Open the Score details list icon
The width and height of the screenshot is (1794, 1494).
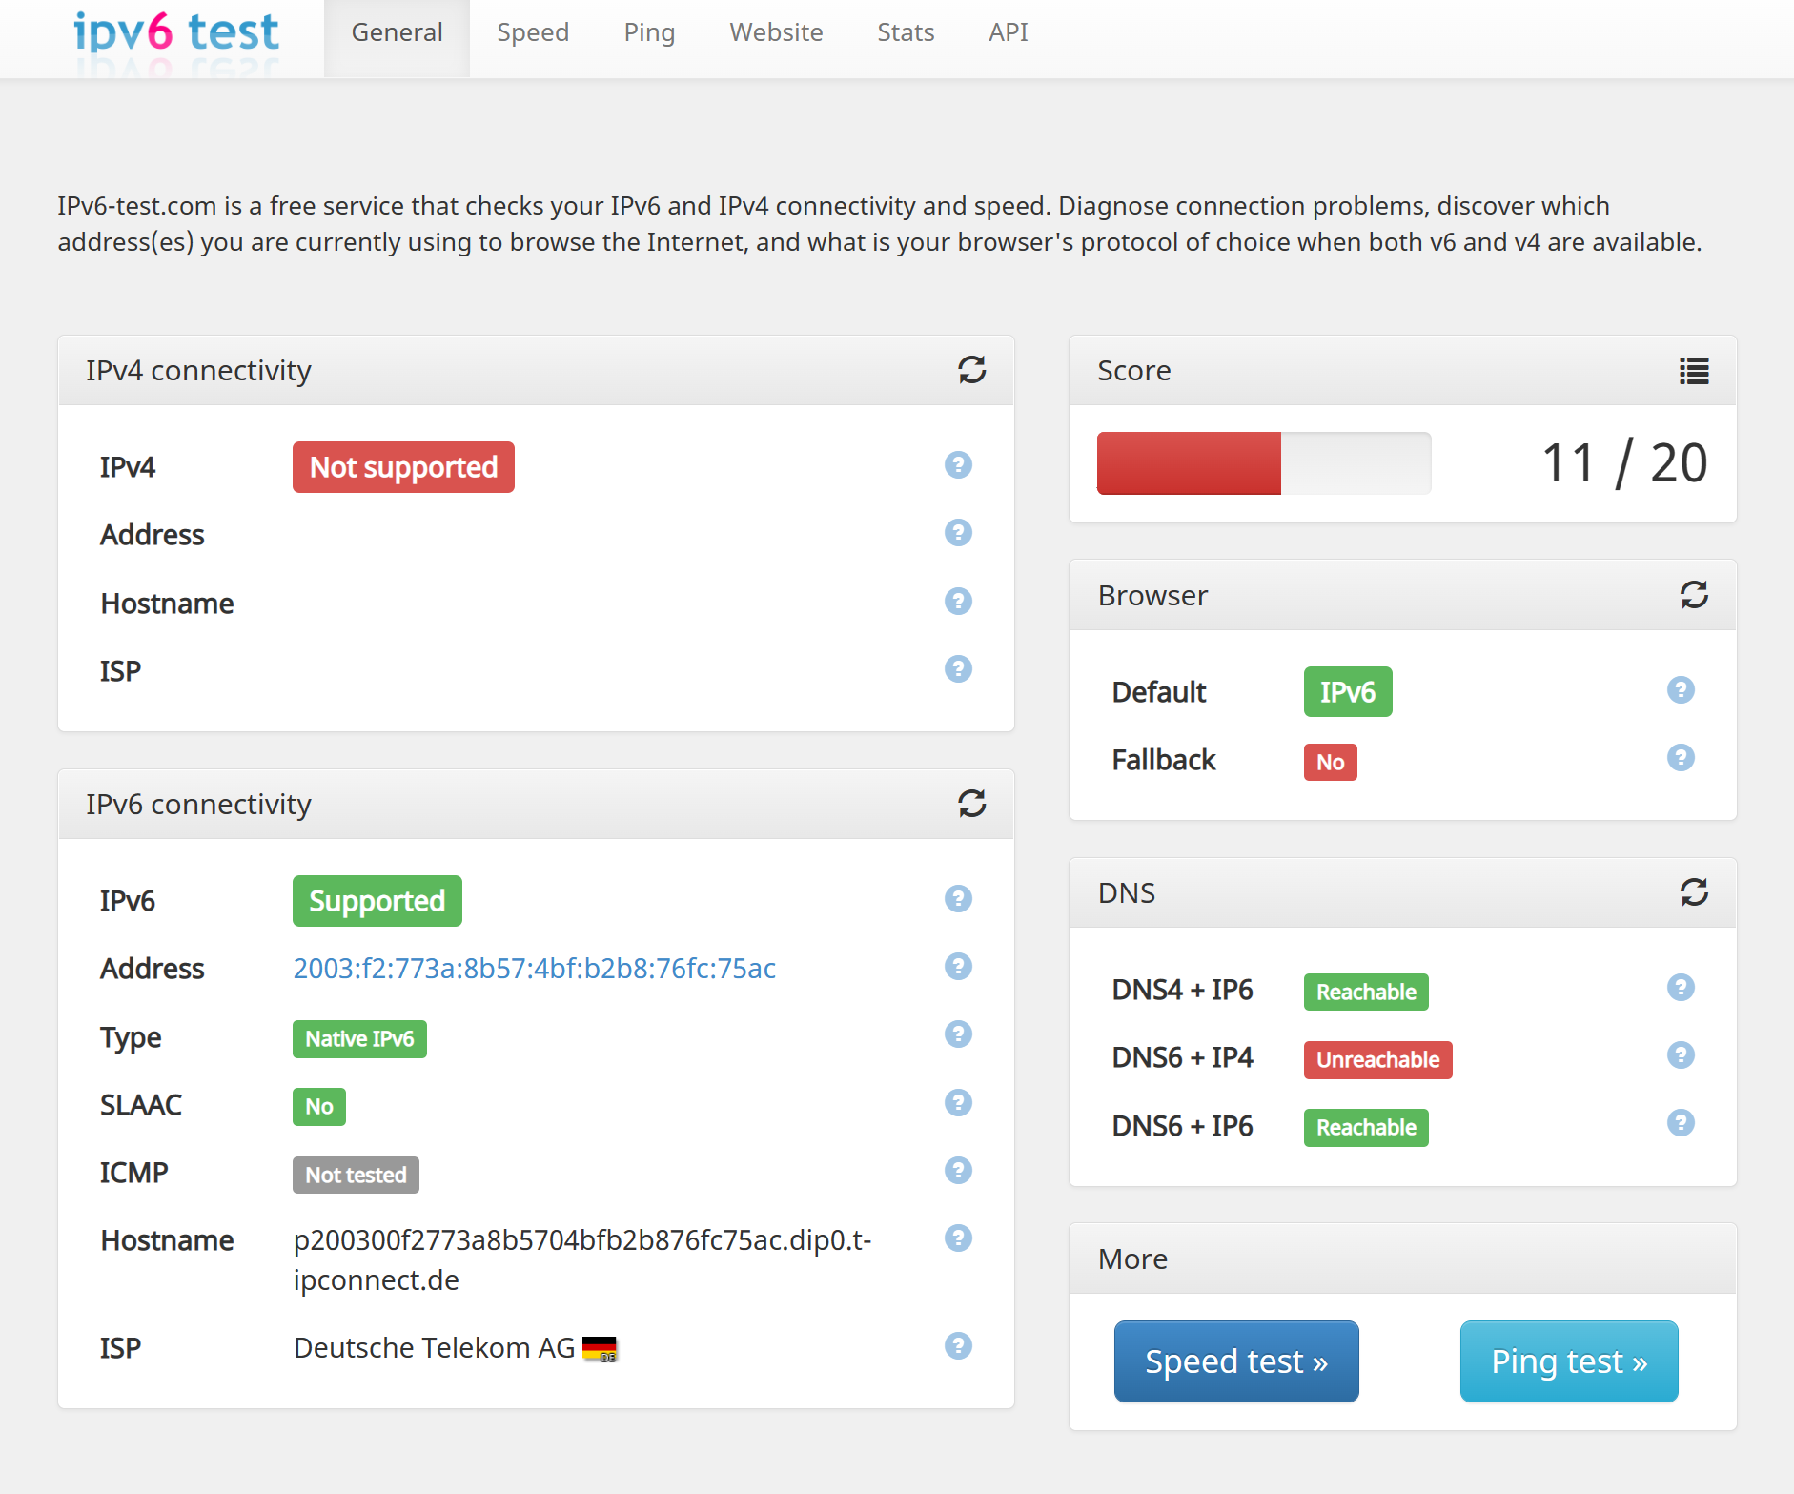(1694, 371)
